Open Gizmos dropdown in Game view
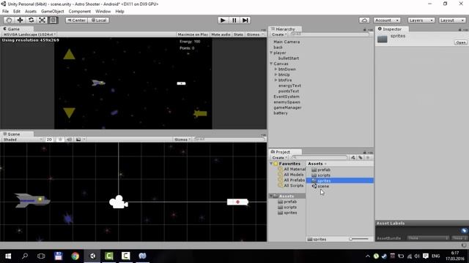 [x=255, y=34]
